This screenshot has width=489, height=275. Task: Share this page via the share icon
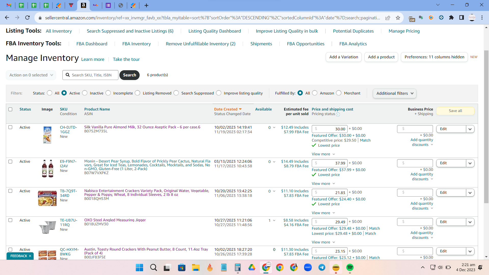(x=388, y=18)
